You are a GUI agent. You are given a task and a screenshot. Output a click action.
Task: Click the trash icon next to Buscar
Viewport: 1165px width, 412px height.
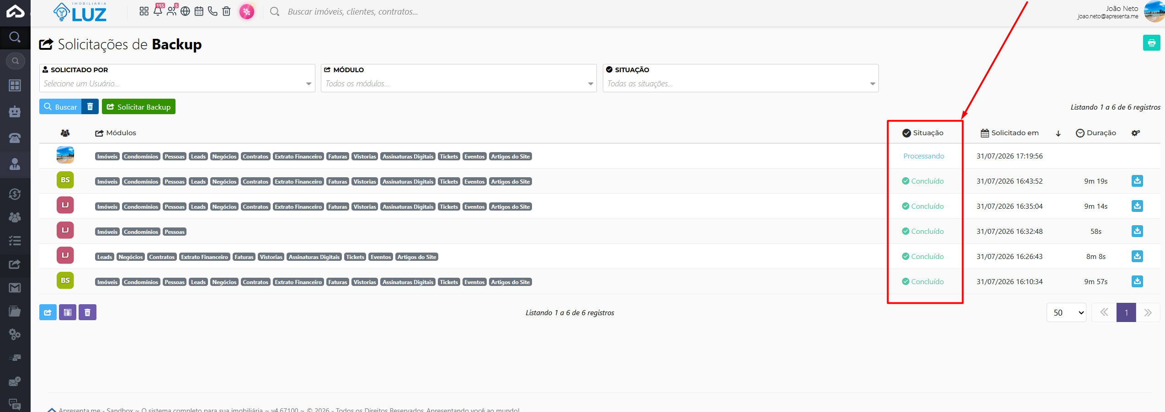(90, 106)
